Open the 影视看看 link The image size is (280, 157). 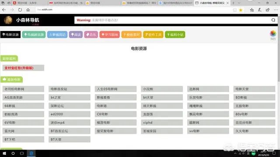click(x=115, y=97)
